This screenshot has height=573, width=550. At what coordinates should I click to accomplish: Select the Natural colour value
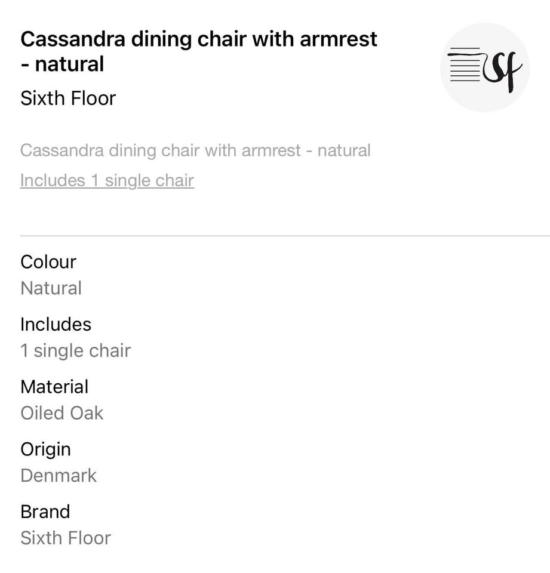click(51, 288)
